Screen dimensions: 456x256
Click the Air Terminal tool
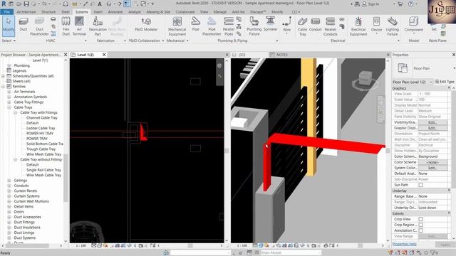click(x=79, y=26)
